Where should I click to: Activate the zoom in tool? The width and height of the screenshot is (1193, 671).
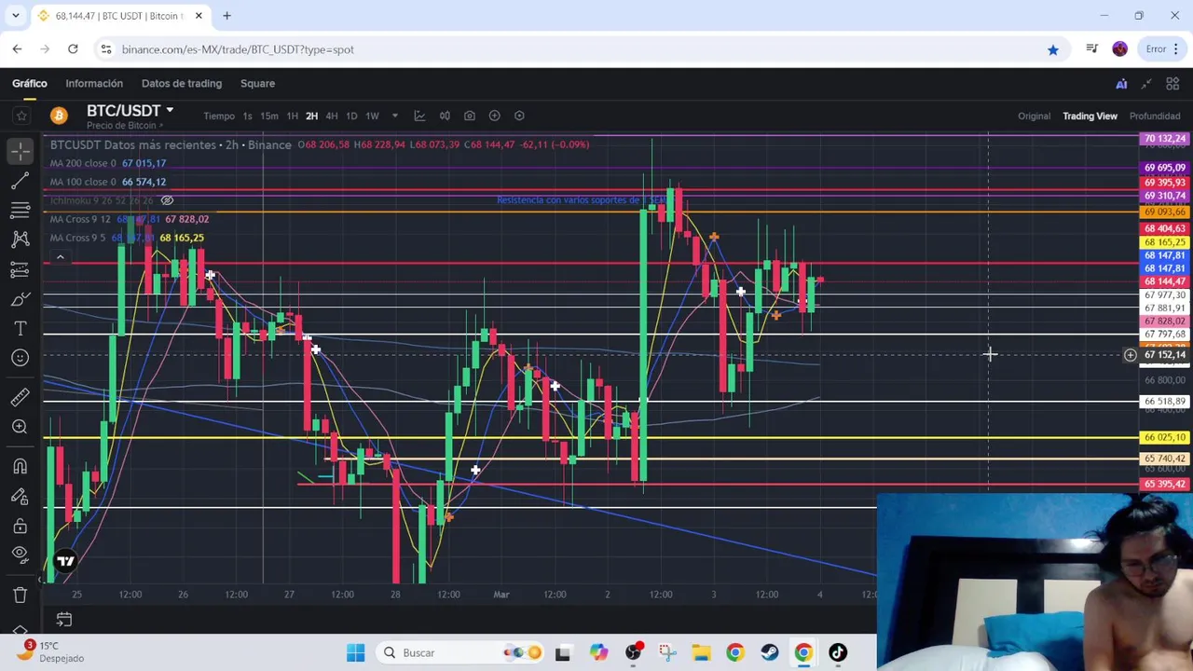point(21,427)
